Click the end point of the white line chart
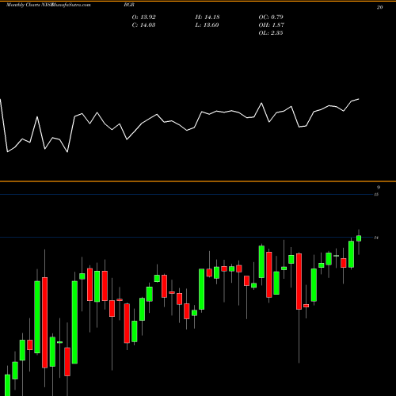 click(x=359, y=99)
